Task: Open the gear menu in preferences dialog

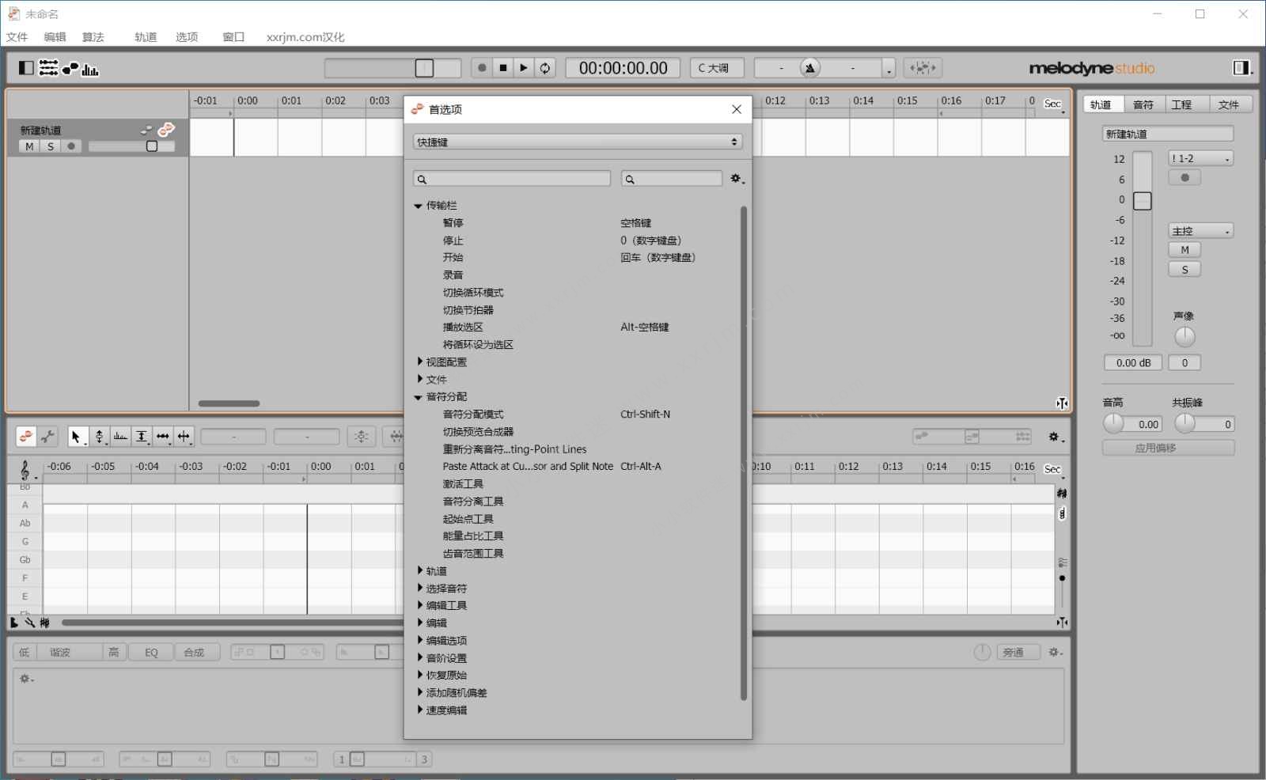Action: 737,179
